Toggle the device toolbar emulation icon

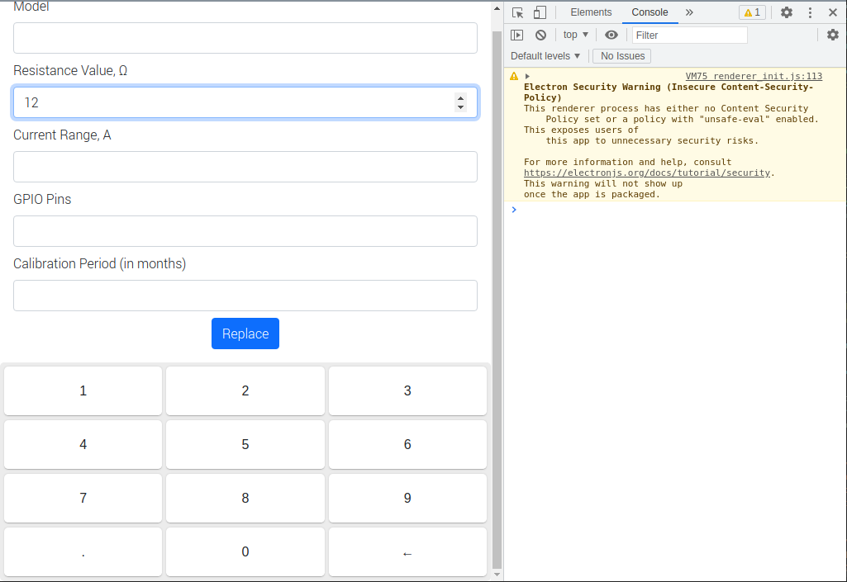tap(540, 12)
